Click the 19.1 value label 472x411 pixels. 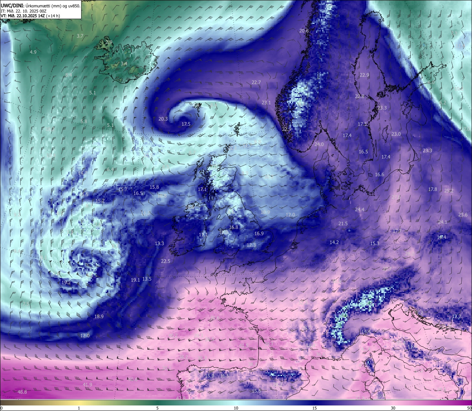[x=135, y=280]
